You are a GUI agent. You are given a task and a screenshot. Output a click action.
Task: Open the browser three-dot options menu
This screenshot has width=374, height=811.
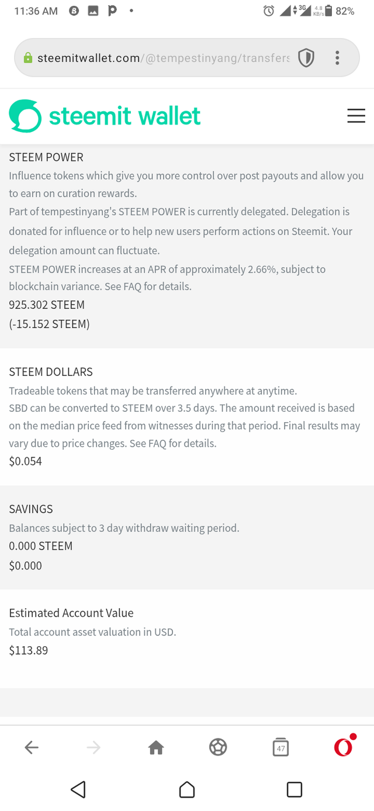337,57
